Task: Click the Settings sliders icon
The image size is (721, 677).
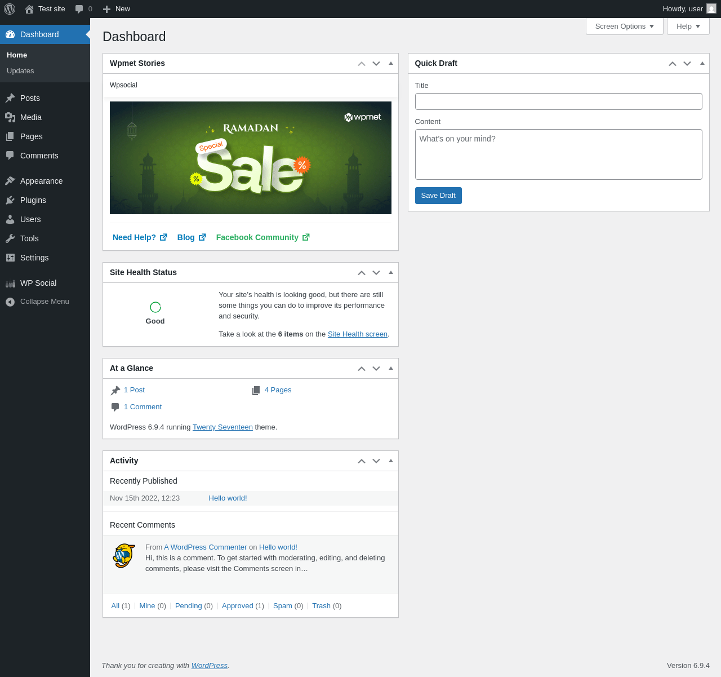Action: click(x=10, y=258)
